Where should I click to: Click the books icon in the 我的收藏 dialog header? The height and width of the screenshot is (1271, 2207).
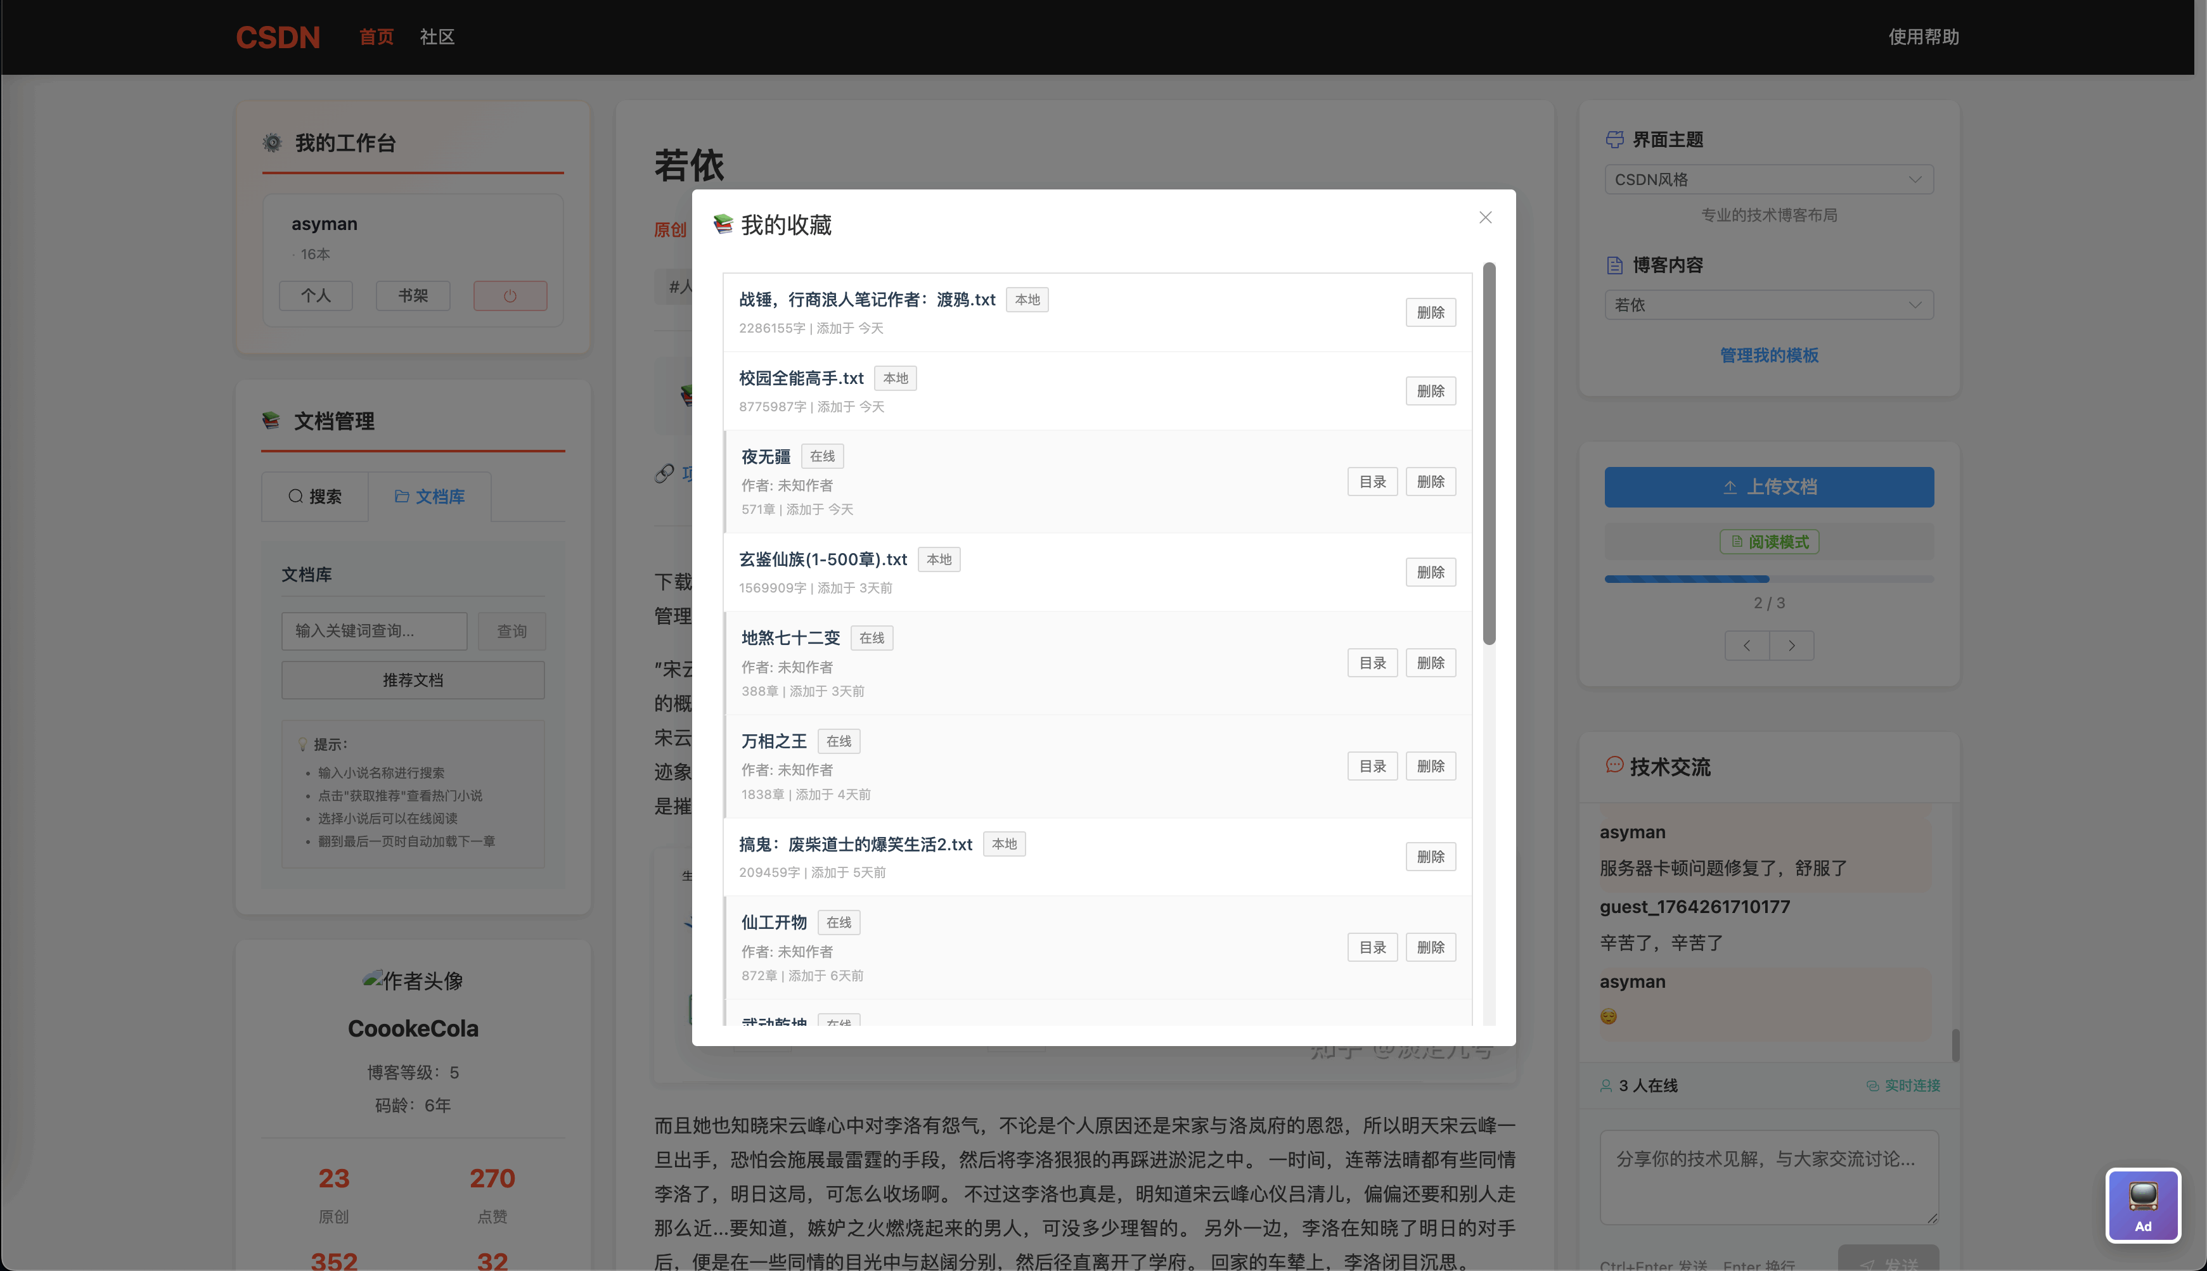click(722, 224)
